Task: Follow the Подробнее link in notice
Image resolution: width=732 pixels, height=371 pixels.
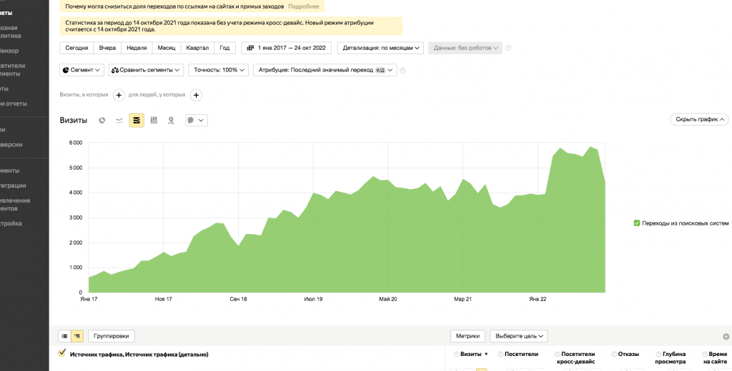Action: (304, 6)
